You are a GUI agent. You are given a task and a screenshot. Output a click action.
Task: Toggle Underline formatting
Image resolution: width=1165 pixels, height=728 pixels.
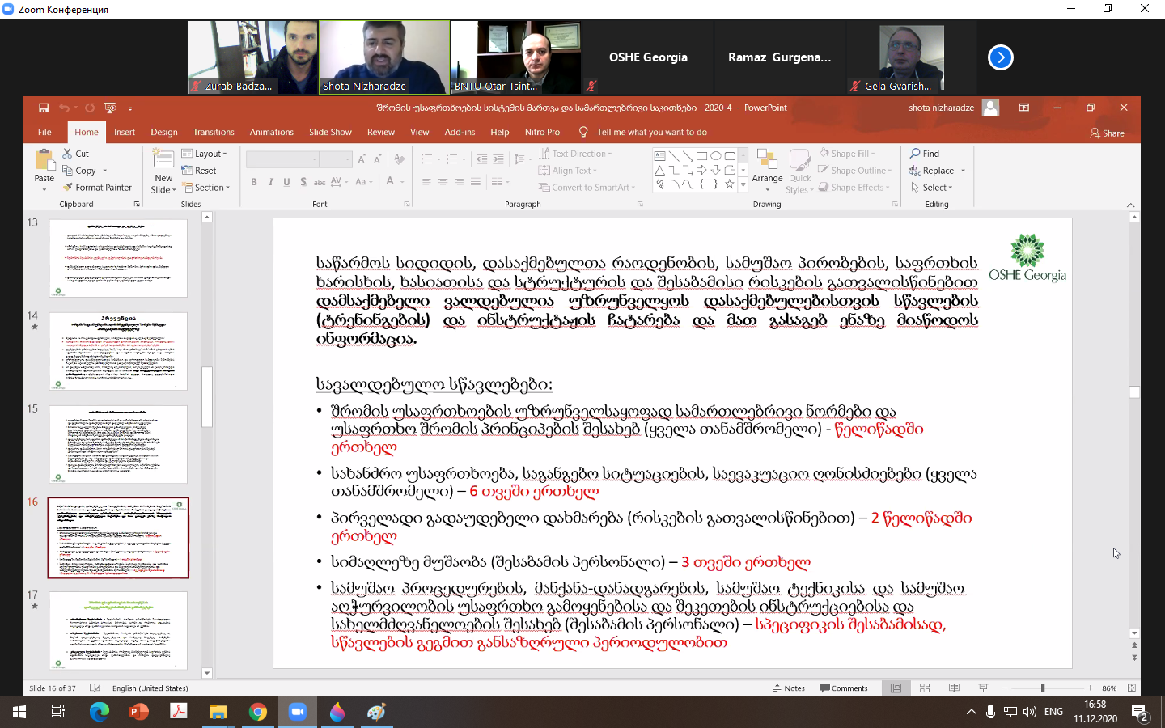pyautogui.click(x=286, y=182)
